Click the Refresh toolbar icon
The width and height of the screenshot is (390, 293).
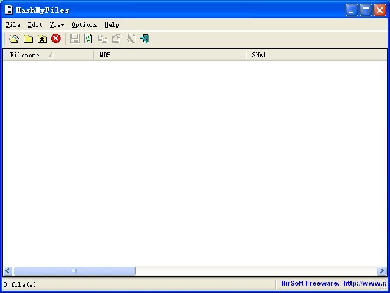[88, 39]
